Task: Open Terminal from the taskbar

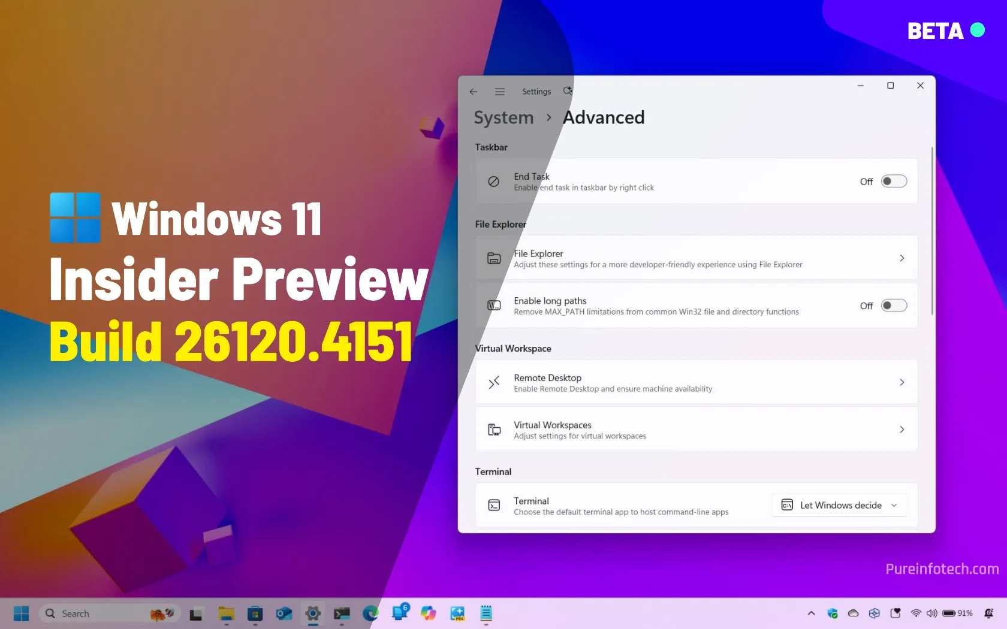Action: click(x=342, y=613)
